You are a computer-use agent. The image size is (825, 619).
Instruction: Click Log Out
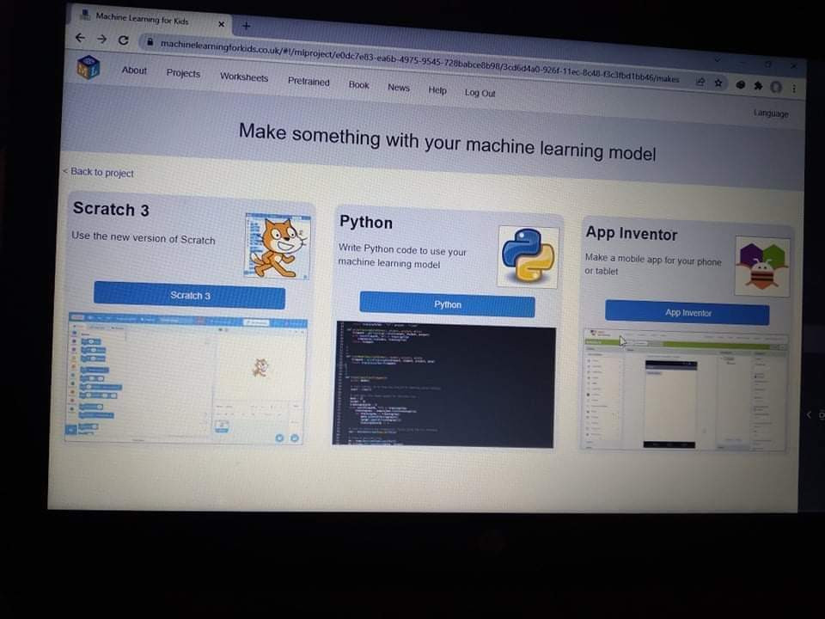pos(480,93)
